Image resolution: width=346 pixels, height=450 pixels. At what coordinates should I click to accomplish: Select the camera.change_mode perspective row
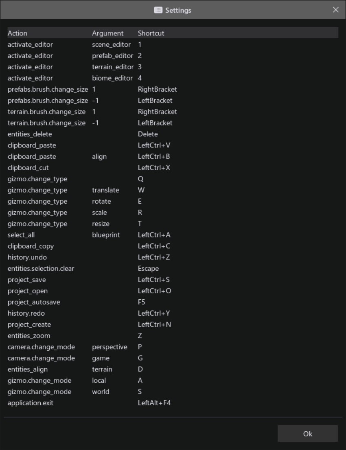pos(81,347)
